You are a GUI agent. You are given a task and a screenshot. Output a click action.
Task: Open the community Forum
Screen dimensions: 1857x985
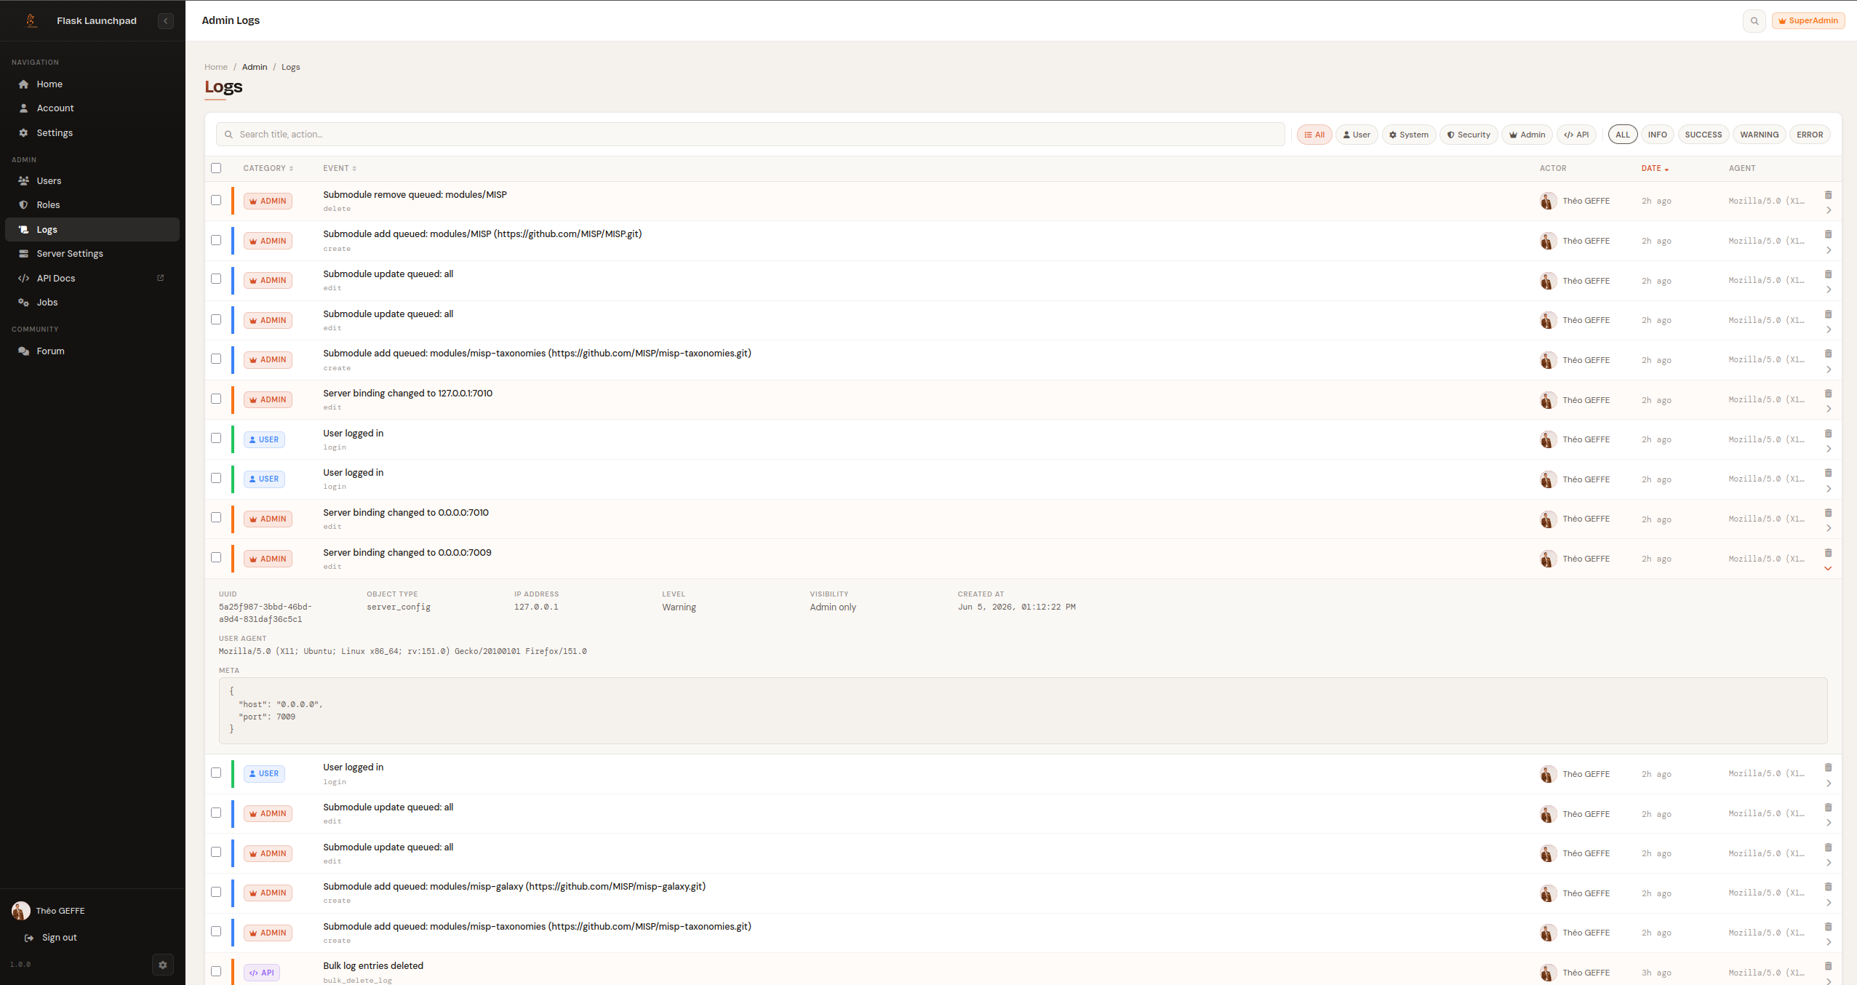(92, 351)
